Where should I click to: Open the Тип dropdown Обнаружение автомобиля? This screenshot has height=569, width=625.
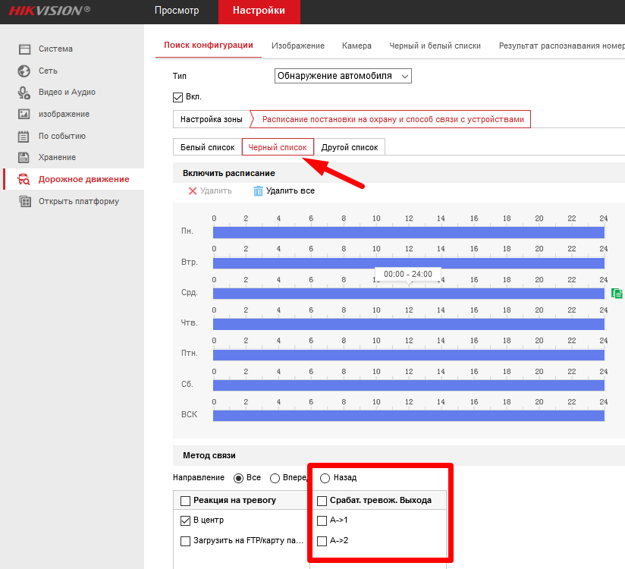pos(343,76)
